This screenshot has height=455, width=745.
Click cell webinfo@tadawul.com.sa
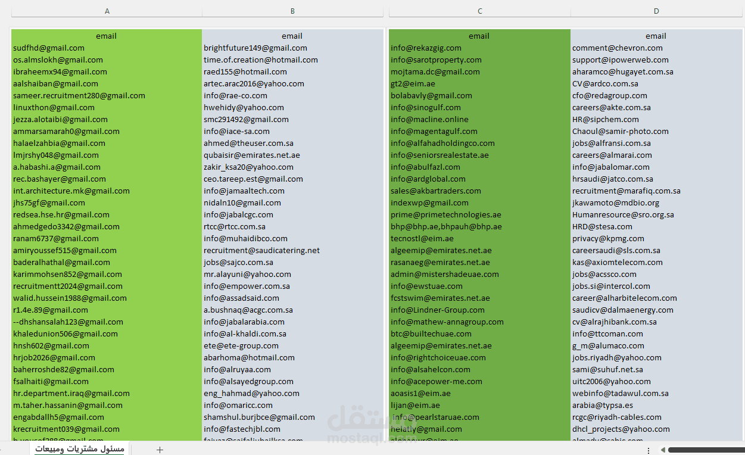[656, 393]
